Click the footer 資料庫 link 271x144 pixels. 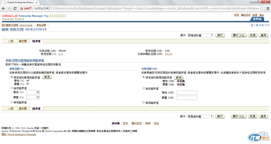(116, 123)
